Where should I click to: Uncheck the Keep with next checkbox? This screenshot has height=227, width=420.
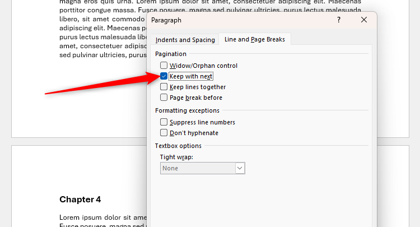point(164,76)
